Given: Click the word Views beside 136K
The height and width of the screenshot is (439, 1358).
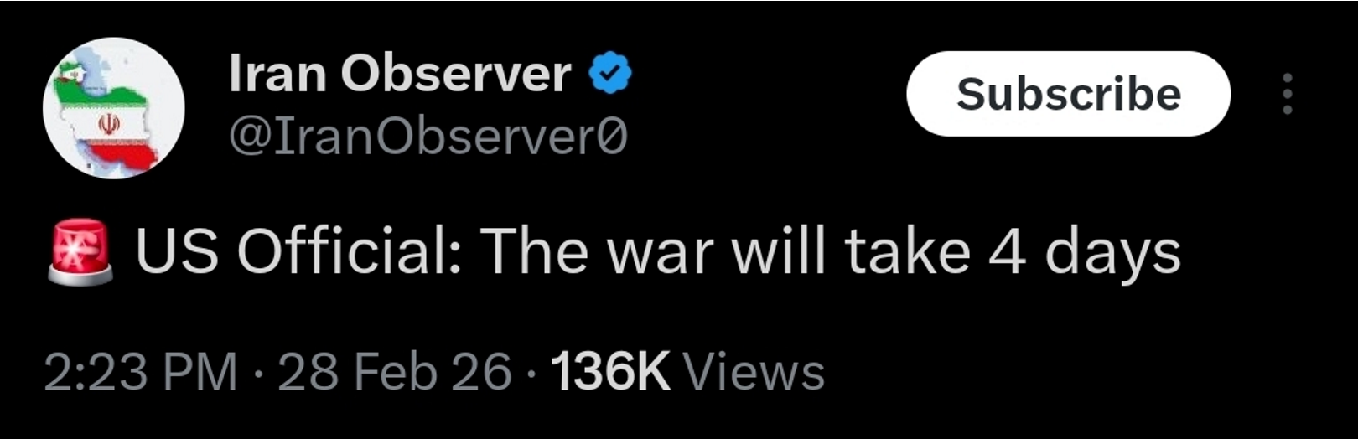Looking at the screenshot, I should 754,372.
